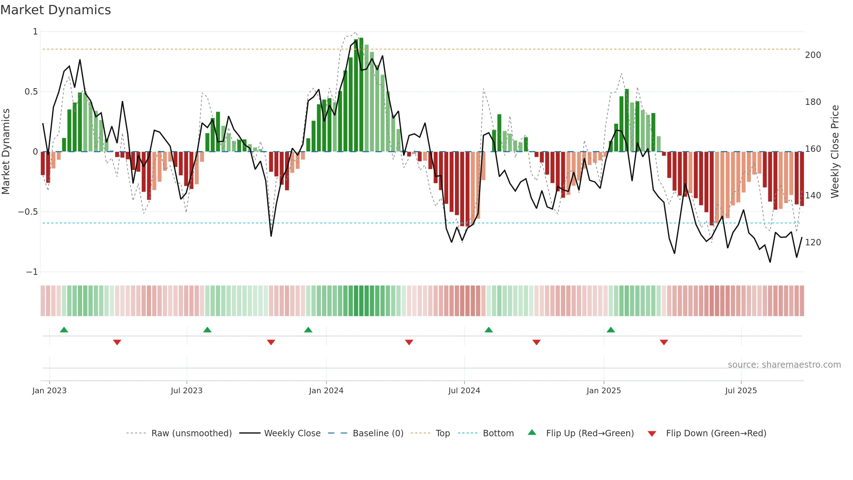This screenshot has height=480, width=853.
Task: Click the 180 price tick on the right axis
Action: [813, 102]
